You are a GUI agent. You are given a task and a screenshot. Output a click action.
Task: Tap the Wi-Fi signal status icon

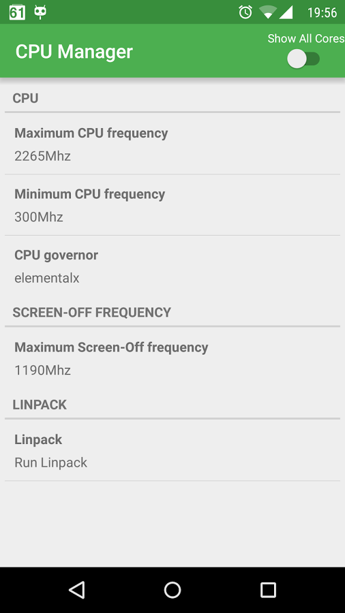tap(267, 12)
